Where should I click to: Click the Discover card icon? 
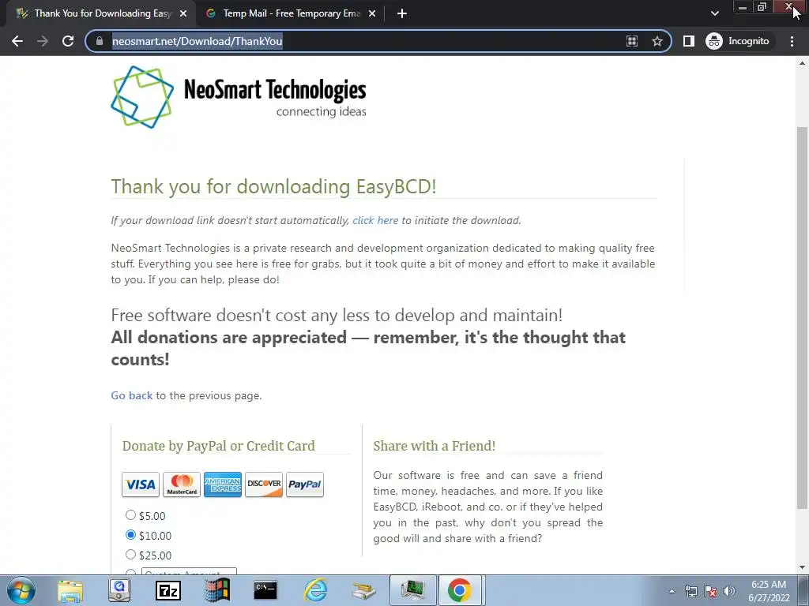(264, 484)
